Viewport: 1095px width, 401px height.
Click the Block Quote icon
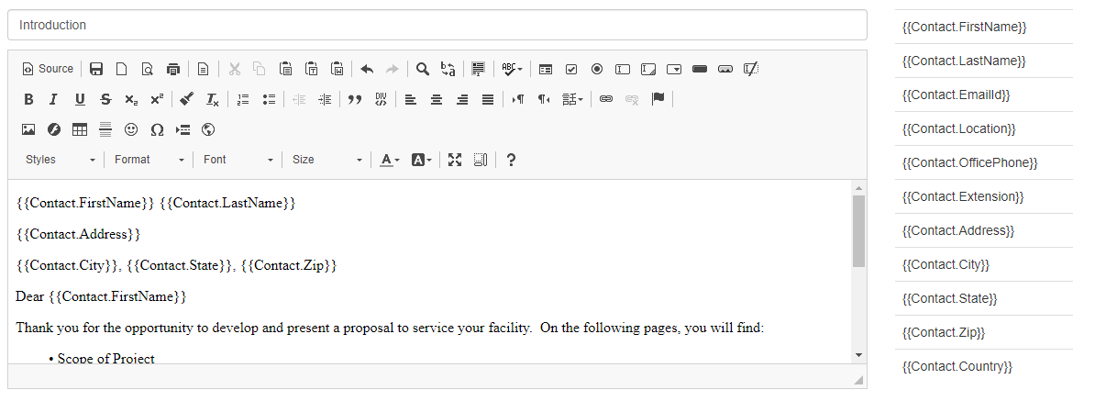click(355, 99)
